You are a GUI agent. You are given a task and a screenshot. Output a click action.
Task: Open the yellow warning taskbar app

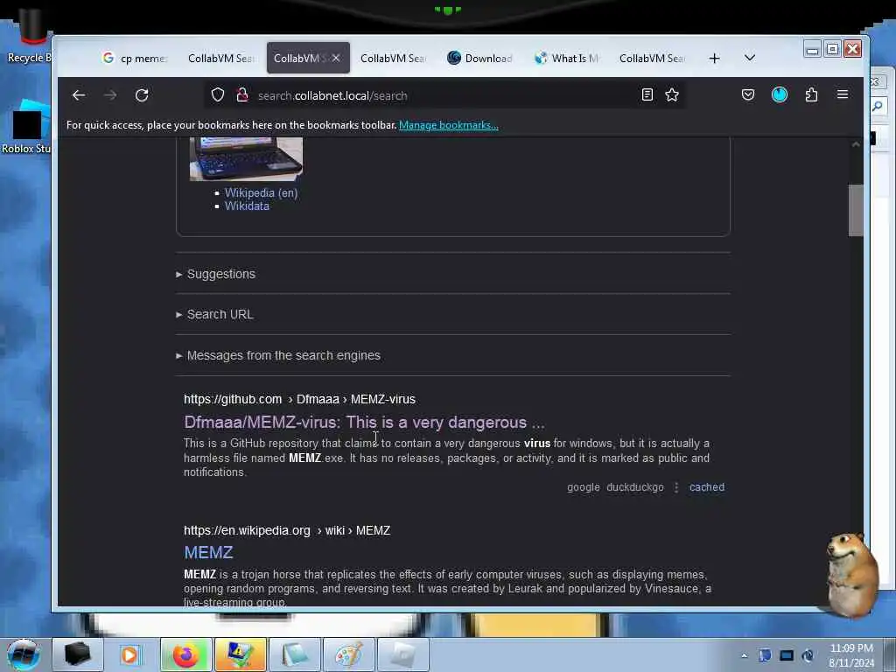coord(240,654)
